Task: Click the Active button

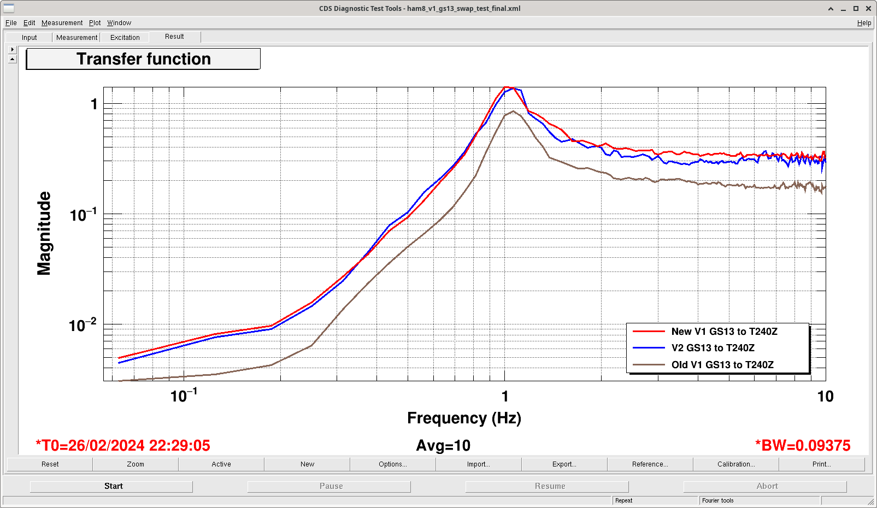Action: (x=221, y=464)
